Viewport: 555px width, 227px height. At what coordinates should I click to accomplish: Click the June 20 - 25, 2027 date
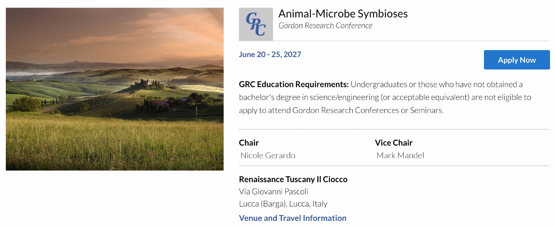[x=270, y=54]
